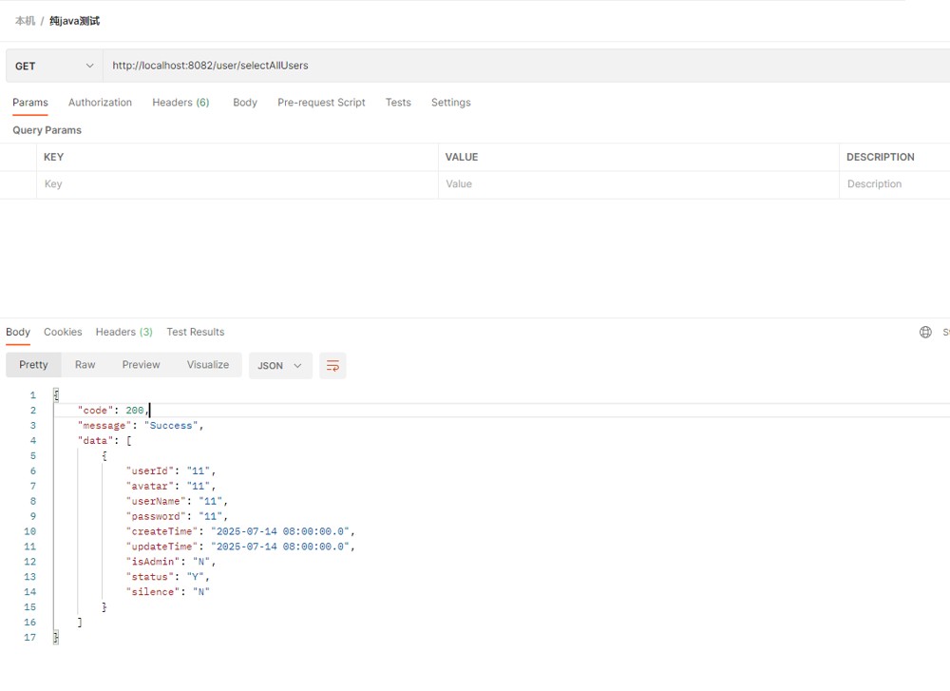This screenshot has height=691, width=950.
Task: Click the "data": [ line
Action: click(104, 441)
